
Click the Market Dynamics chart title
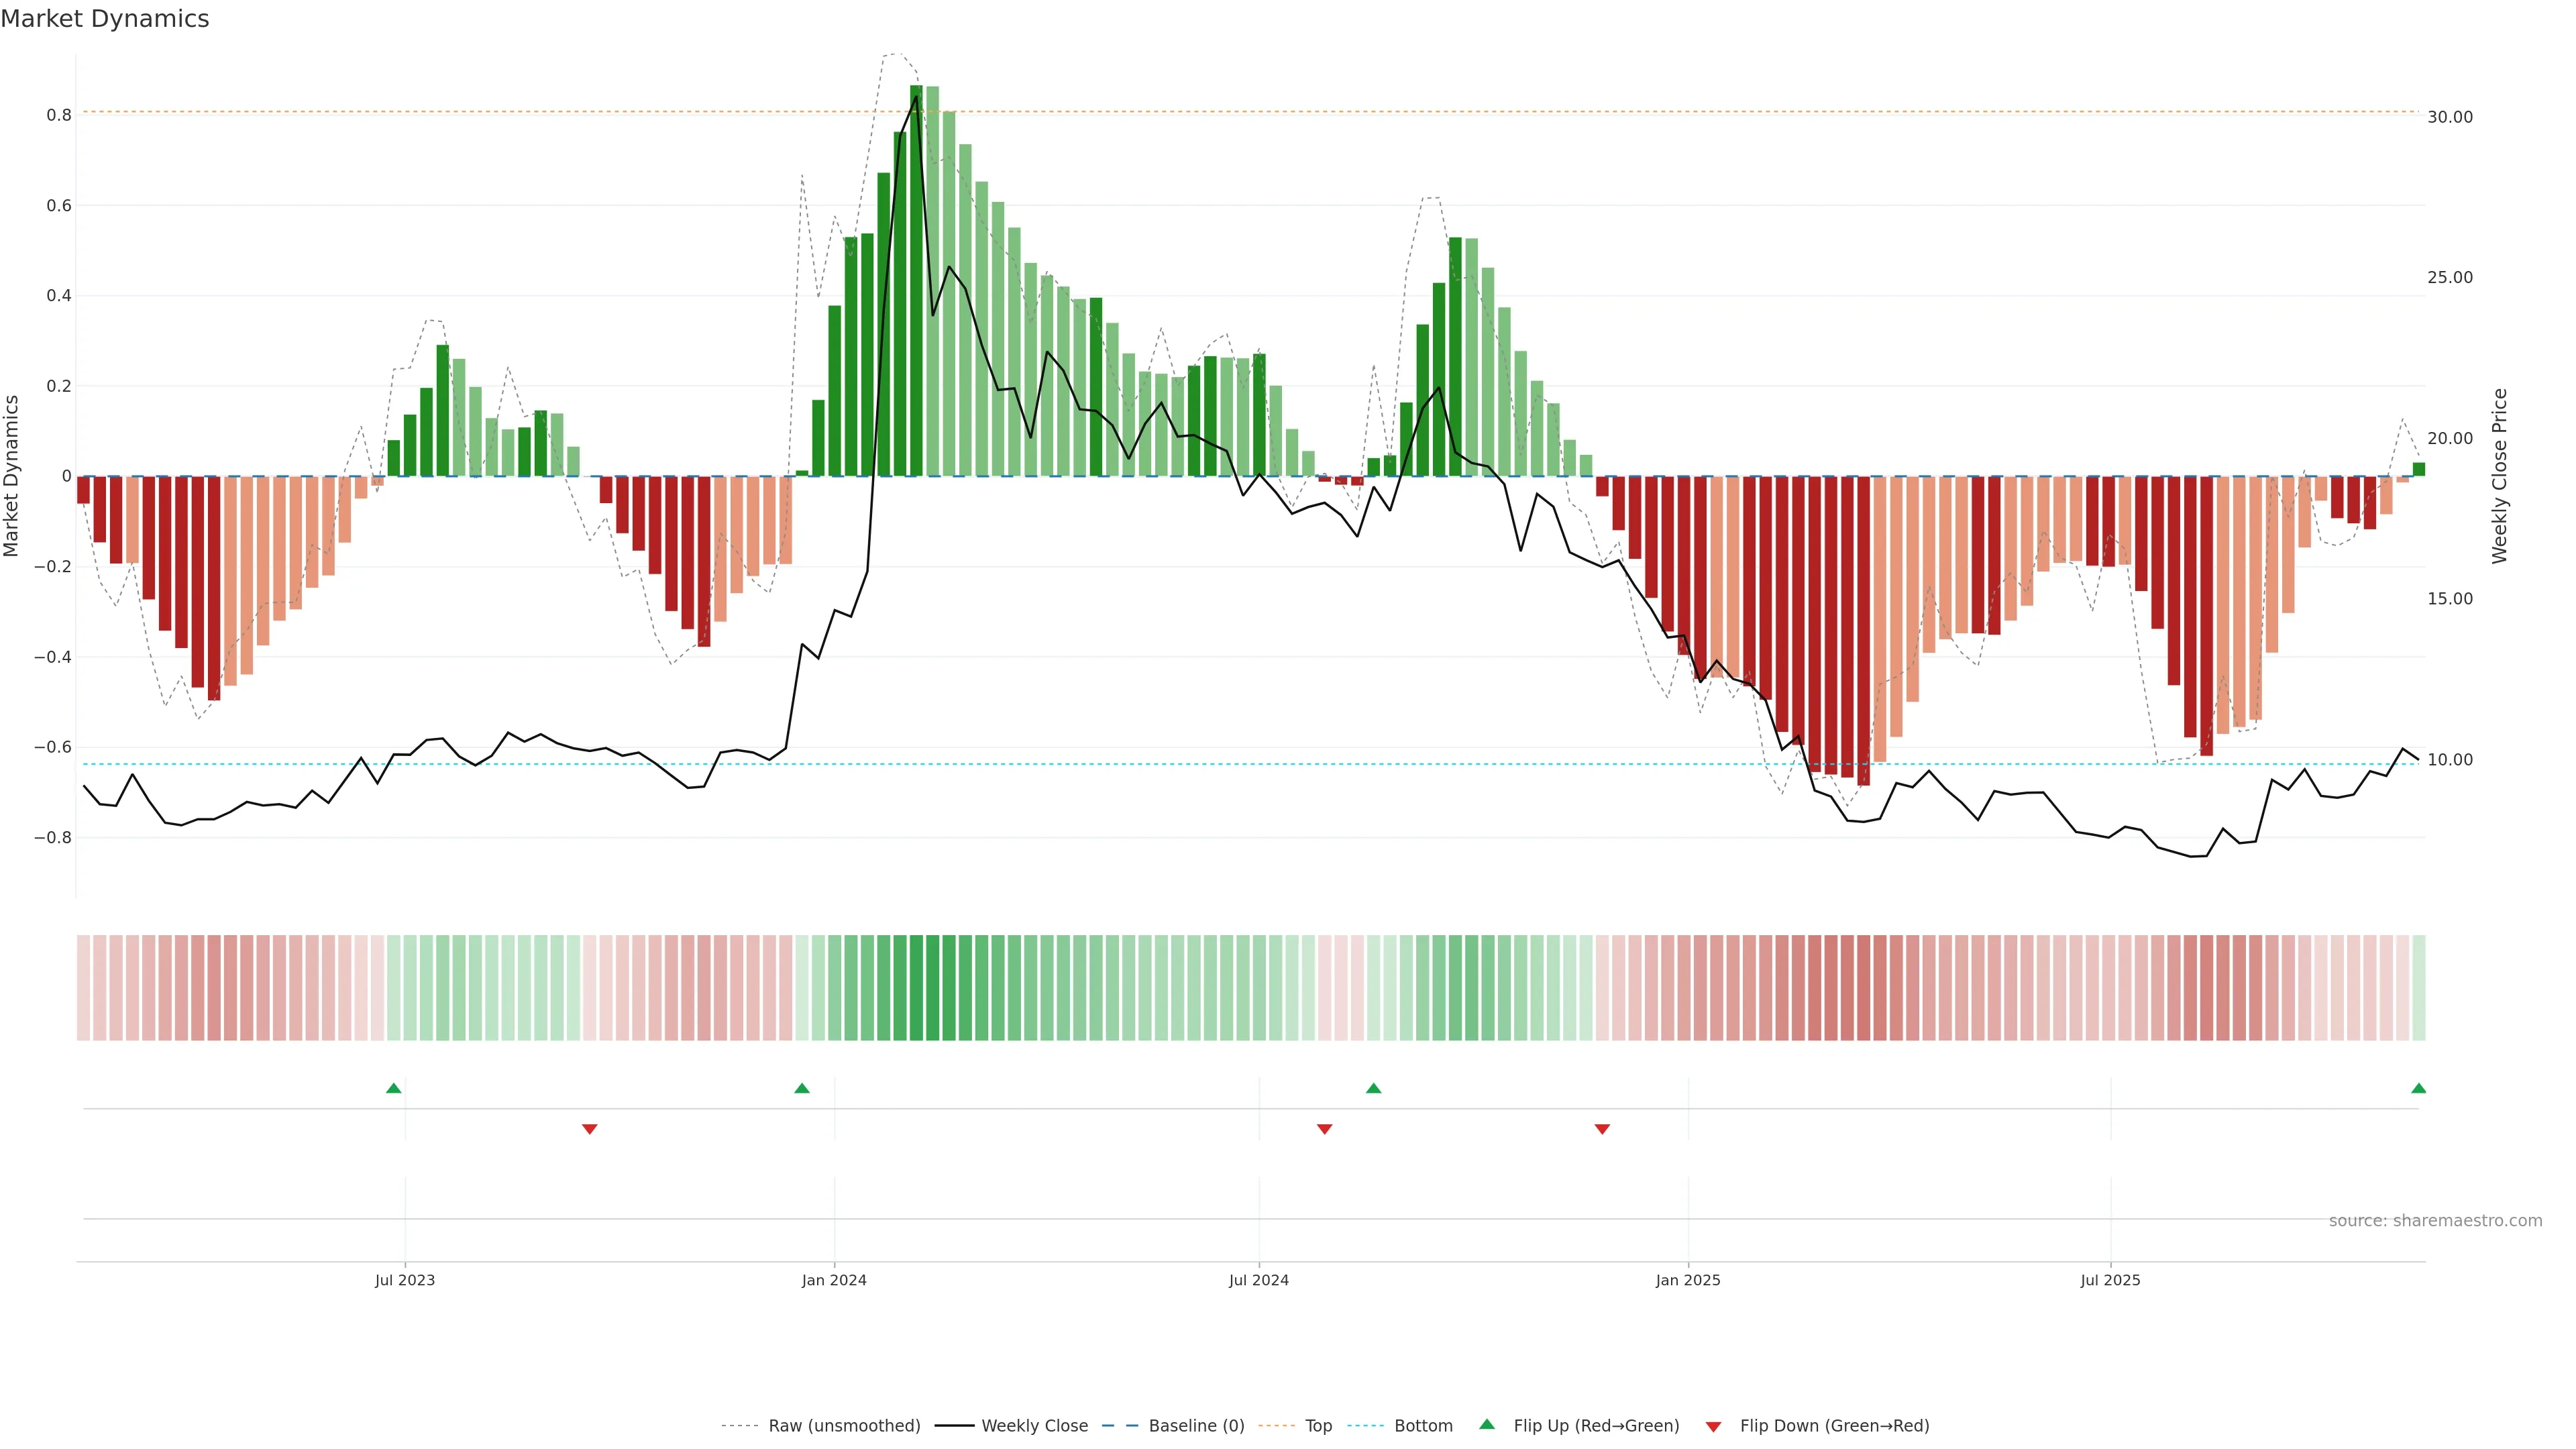coord(105,19)
